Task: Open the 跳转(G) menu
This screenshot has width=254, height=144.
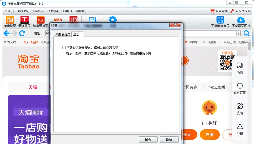Action: [38, 11]
